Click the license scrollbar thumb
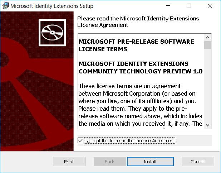The image size is (221, 173). (207, 45)
